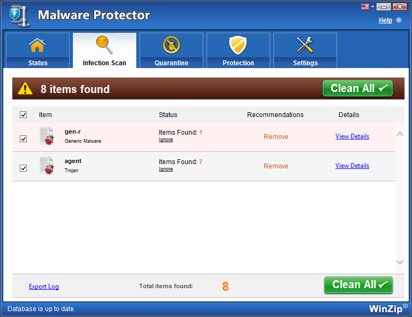The height and width of the screenshot is (317, 412).
Task: Uncheck the gen-r Generic Malware checkbox
Action: point(23,138)
